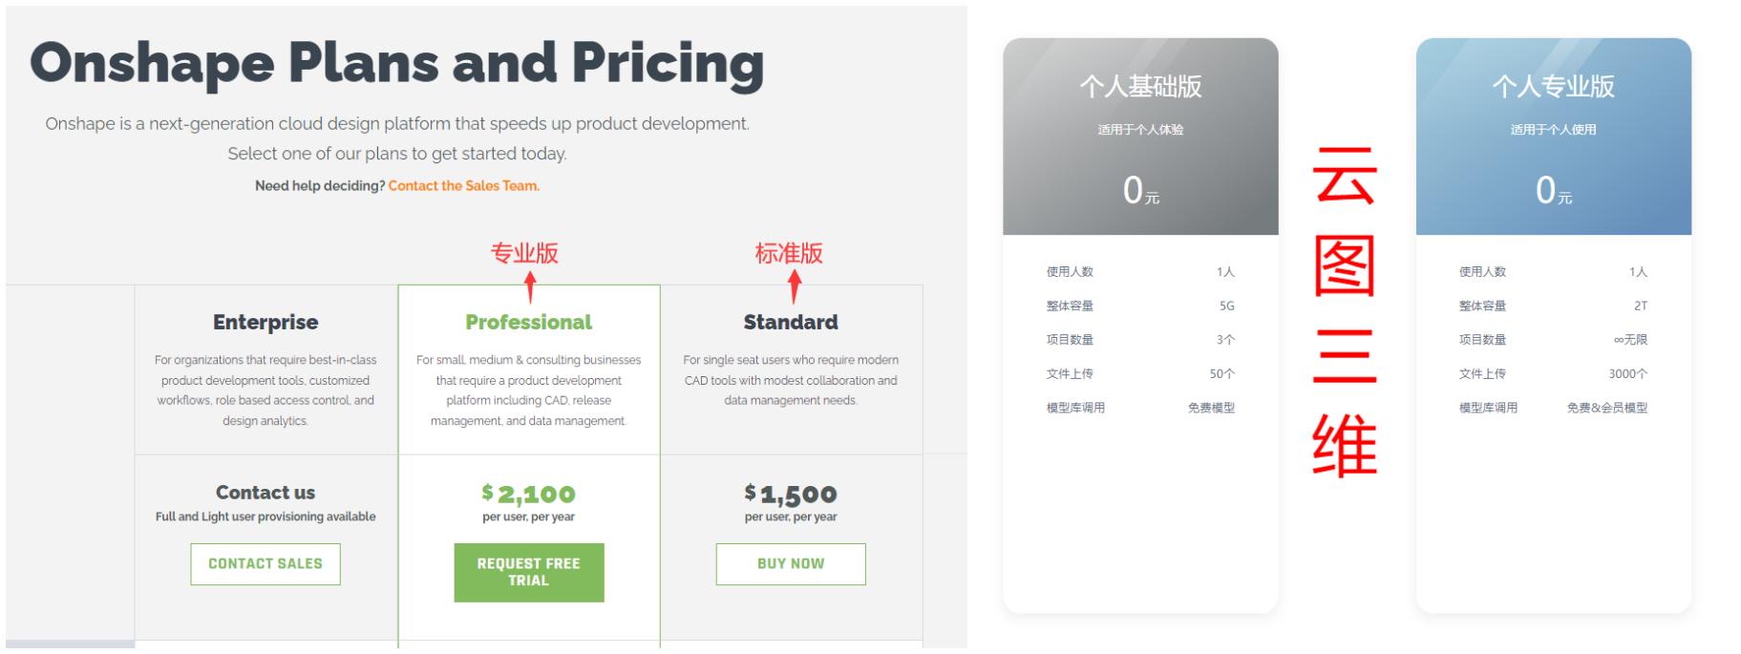Screen dimensions: 1741x654
Task: Click the red arrow above Professional
Action: click(530, 286)
